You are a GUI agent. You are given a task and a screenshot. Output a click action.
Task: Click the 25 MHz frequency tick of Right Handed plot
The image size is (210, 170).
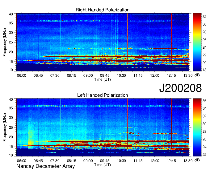11,42
